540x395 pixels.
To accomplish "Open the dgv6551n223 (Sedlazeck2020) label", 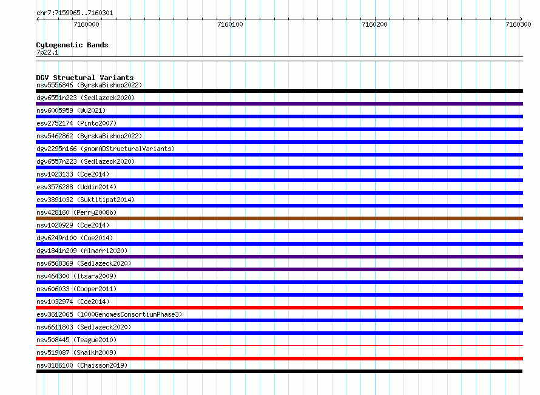I will tap(86, 98).
